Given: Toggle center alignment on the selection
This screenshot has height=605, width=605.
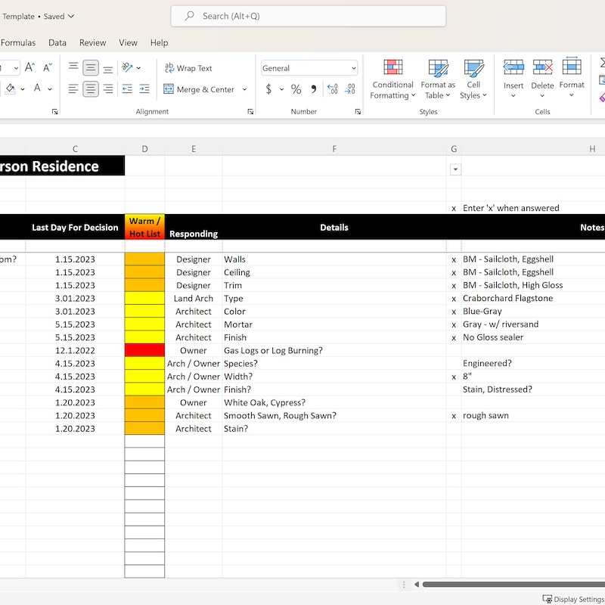Looking at the screenshot, I should coord(90,88).
